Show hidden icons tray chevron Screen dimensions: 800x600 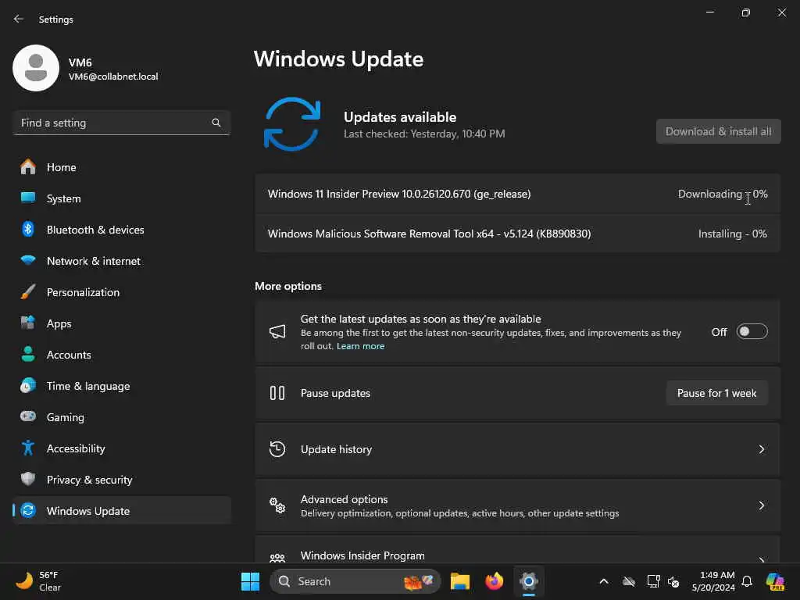click(x=604, y=581)
